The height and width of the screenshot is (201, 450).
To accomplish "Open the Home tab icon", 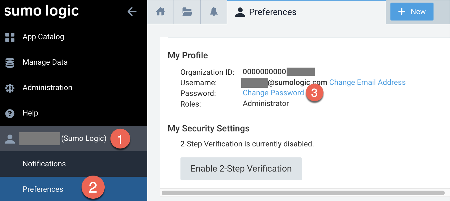I will (160, 12).
